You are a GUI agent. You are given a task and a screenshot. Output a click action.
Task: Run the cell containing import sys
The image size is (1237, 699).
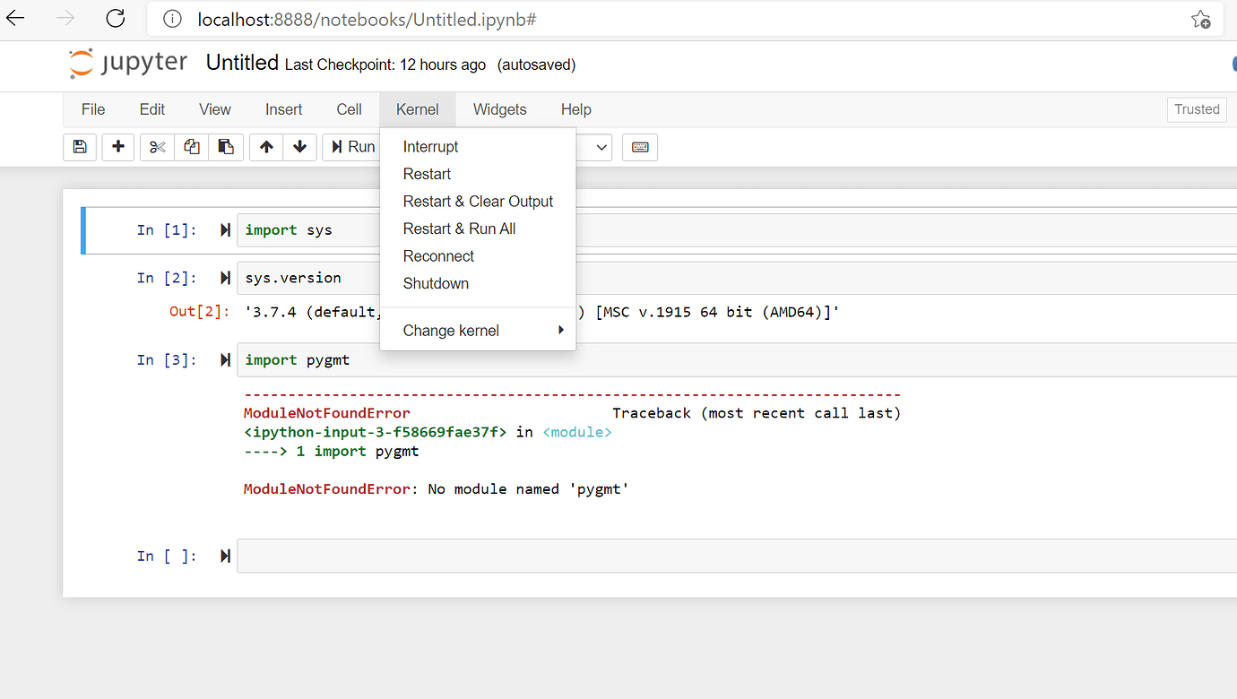point(224,229)
